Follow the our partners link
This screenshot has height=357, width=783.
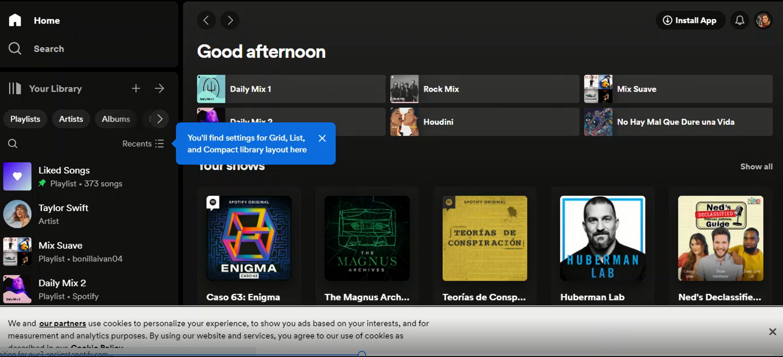62,324
